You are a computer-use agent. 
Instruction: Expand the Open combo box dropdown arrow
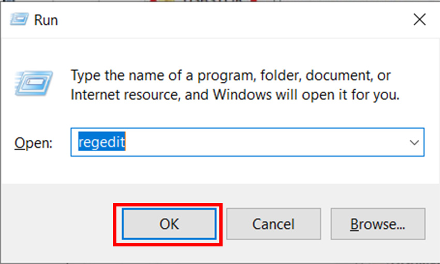(x=414, y=142)
